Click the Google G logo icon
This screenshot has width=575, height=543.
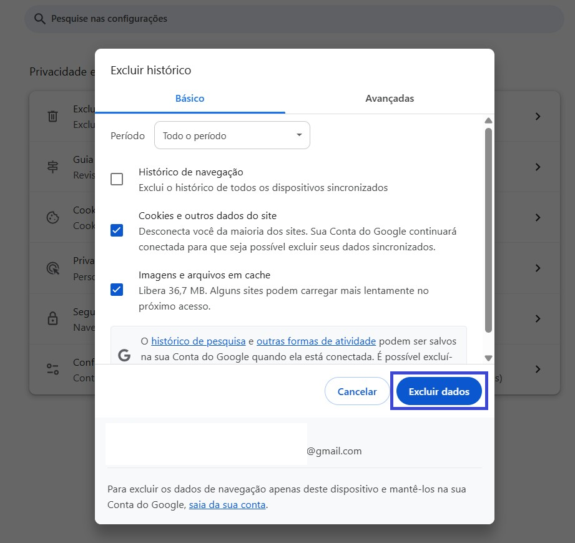click(x=124, y=355)
